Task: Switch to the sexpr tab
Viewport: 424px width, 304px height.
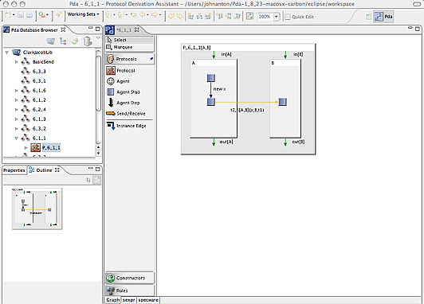Action: click(x=129, y=300)
